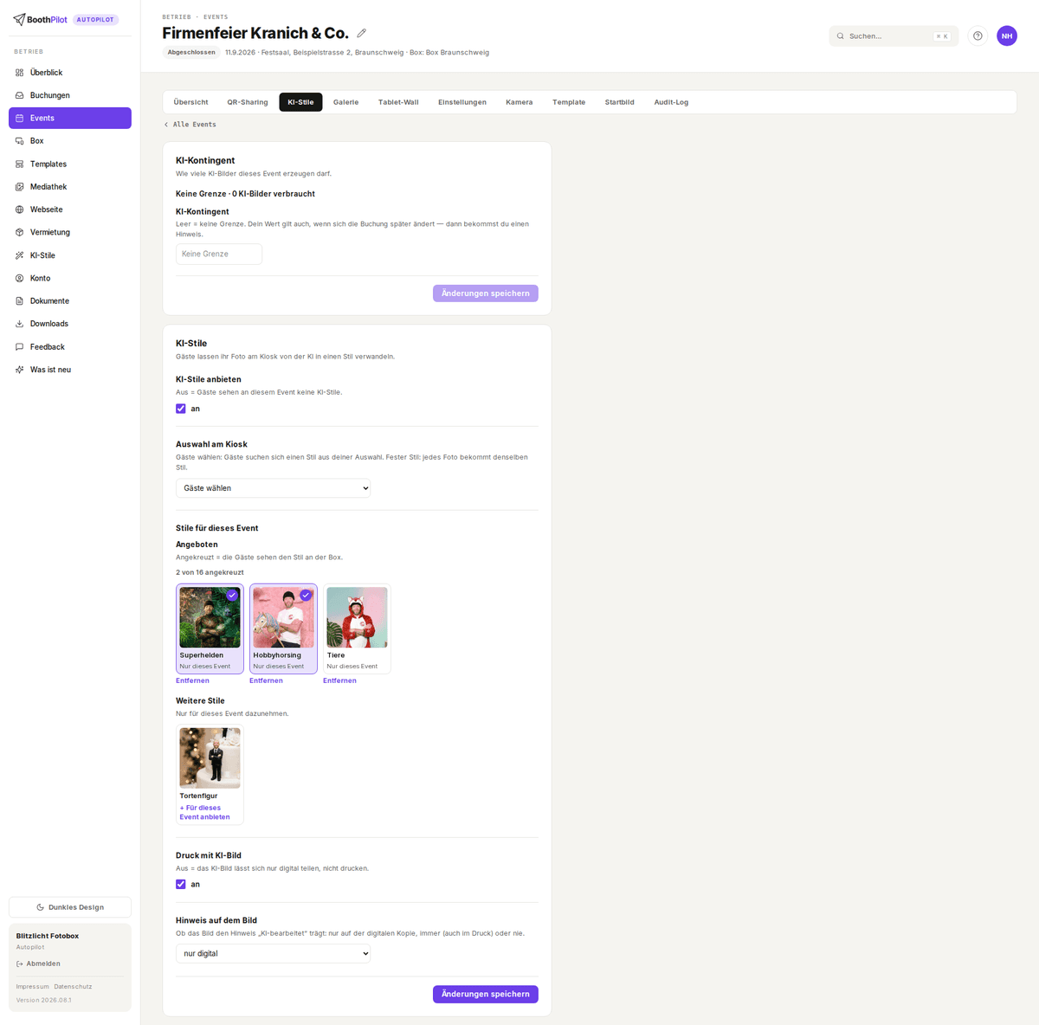Open the Gäste wählen dropdown

[274, 488]
